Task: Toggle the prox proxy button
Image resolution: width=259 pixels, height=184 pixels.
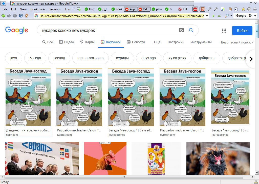Action: point(157,9)
